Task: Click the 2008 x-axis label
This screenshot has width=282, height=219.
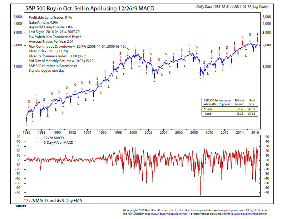Action: (194, 132)
